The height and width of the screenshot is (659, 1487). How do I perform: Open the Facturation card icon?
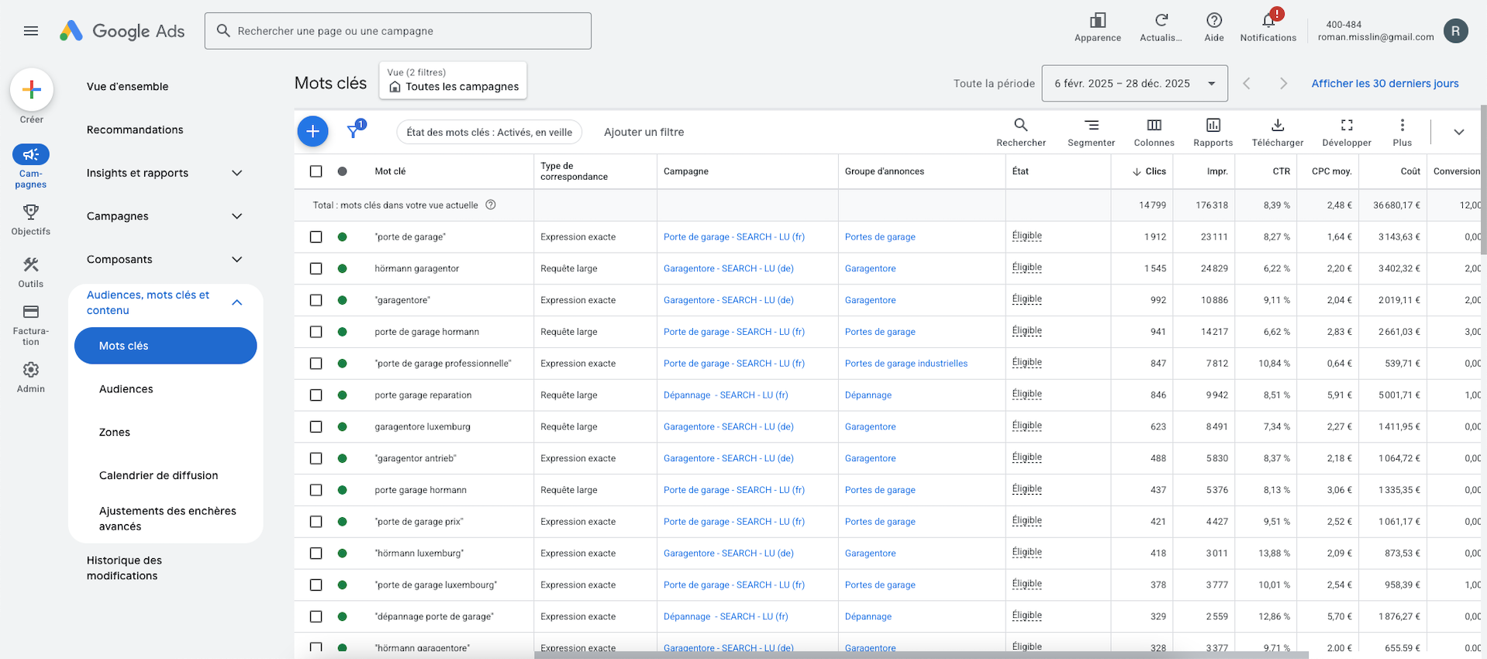31,312
